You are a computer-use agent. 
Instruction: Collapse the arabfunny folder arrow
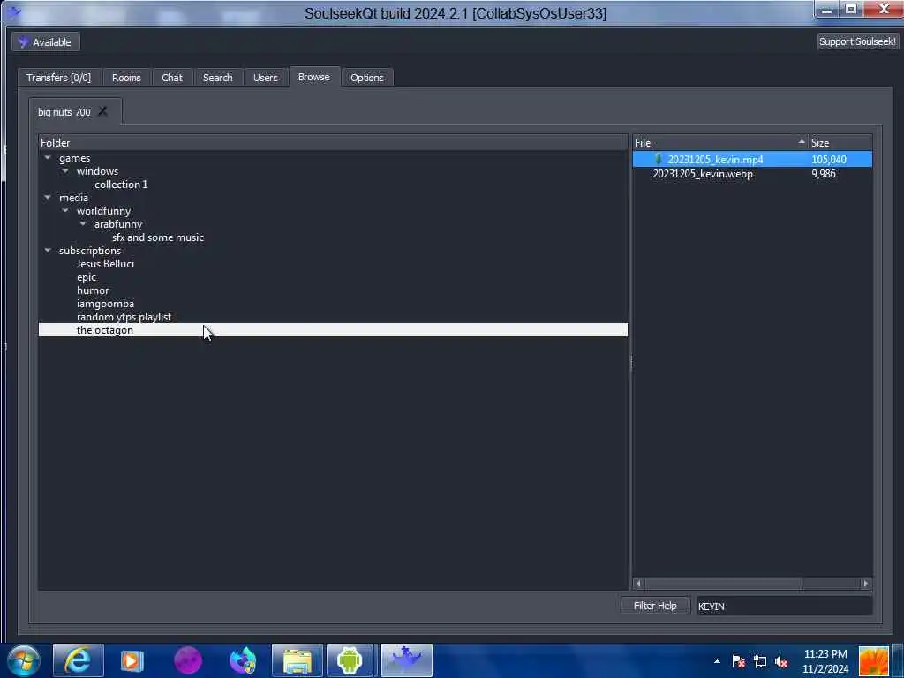click(83, 223)
